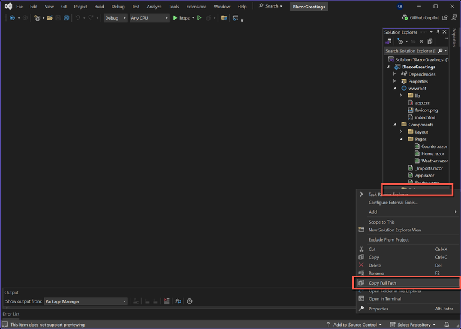Toggle timestamps clock icon in Output panel

190,301
